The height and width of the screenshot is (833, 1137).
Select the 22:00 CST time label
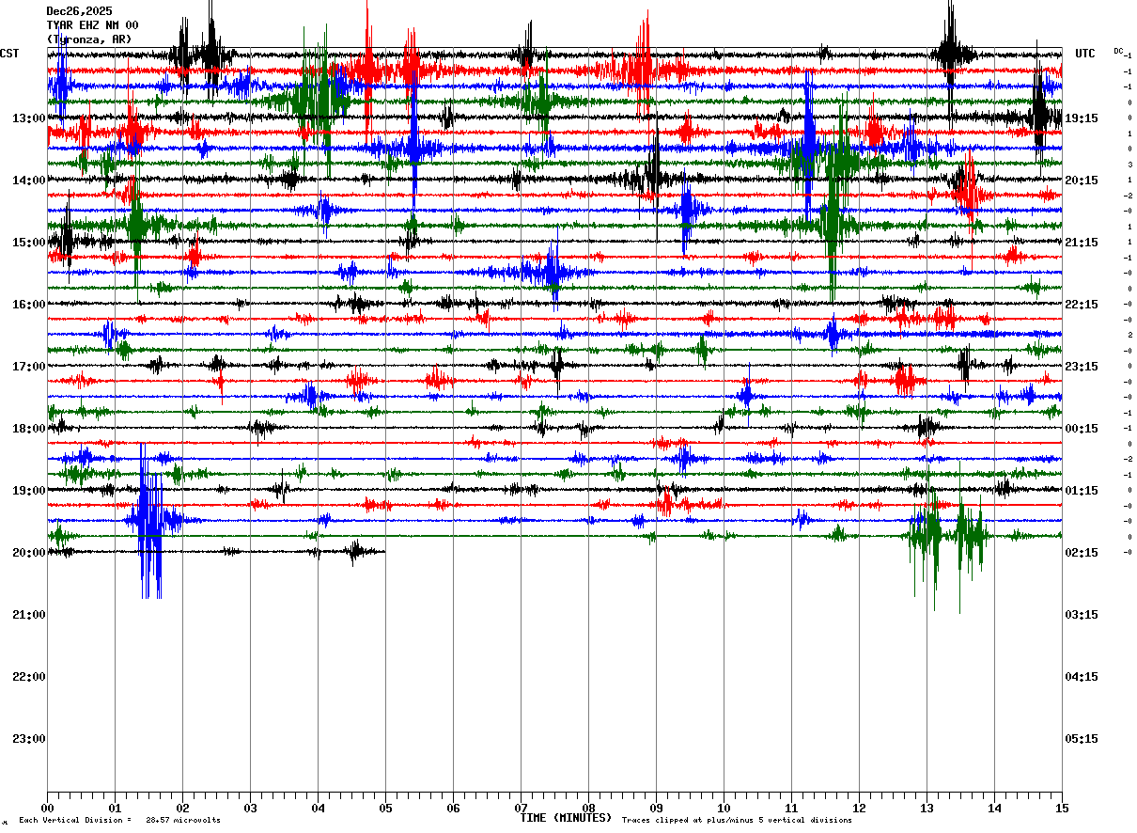tap(28, 677)
